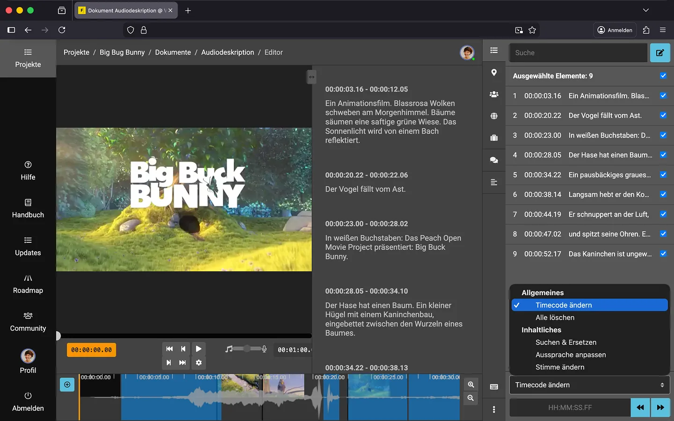
Task: Open the globe icon panel
Action: pos(494,116)
